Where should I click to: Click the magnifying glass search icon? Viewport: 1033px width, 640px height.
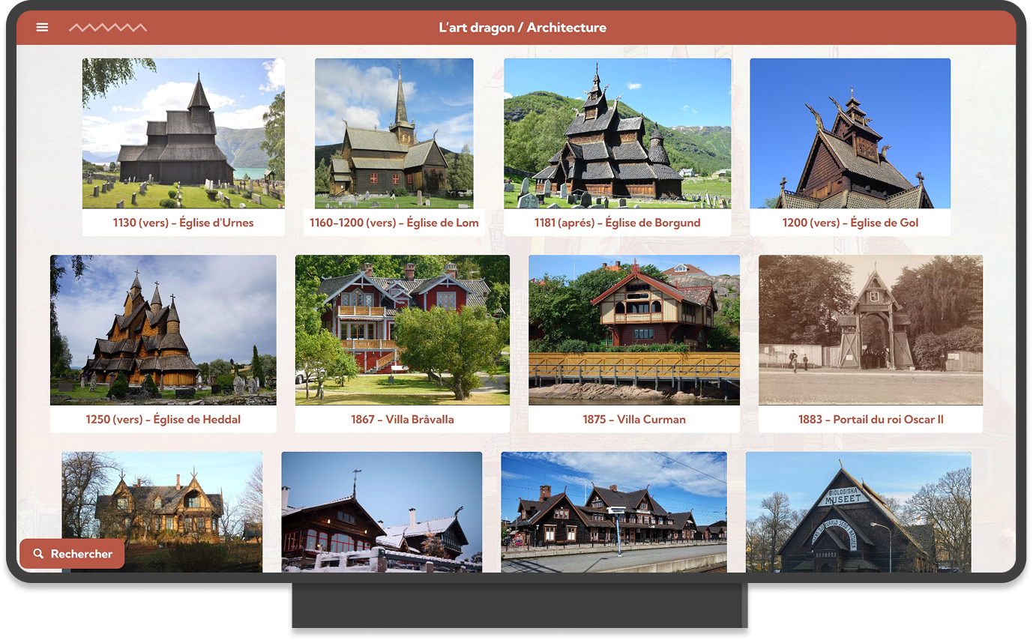[x=39, y=554]
